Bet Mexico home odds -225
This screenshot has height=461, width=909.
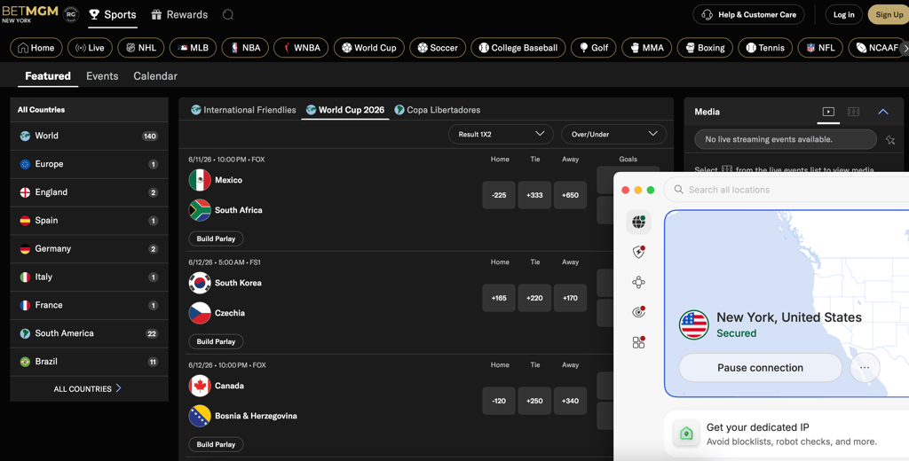(x=499, y=195)
